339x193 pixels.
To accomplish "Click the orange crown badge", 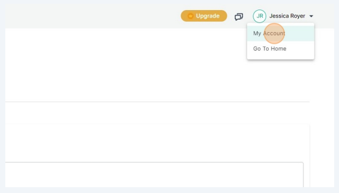I will pyautogui.click(x=190, y=16).
